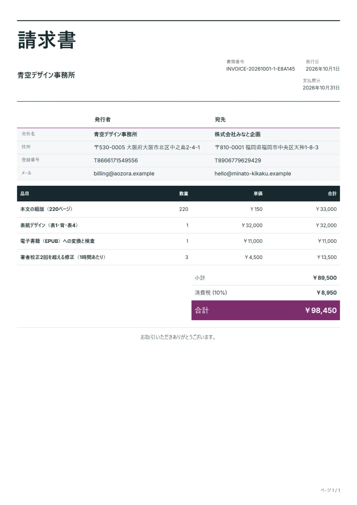Click quantity 220 in 本文の組版 row
This screenshot has width=357, height=505.
point(184,209)
